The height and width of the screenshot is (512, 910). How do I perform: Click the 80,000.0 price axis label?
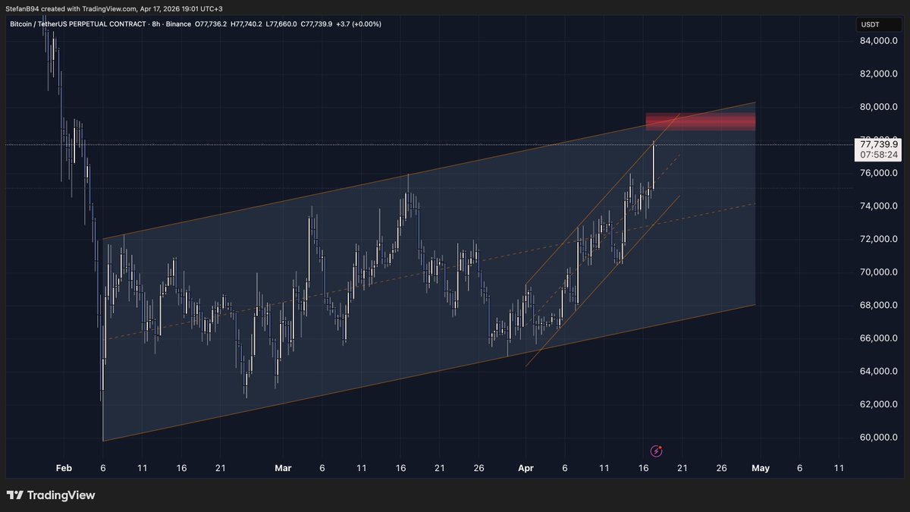(880, 107)
